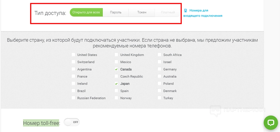
Task: Switch access type to 'Пароль'
Action: (116, 12)
